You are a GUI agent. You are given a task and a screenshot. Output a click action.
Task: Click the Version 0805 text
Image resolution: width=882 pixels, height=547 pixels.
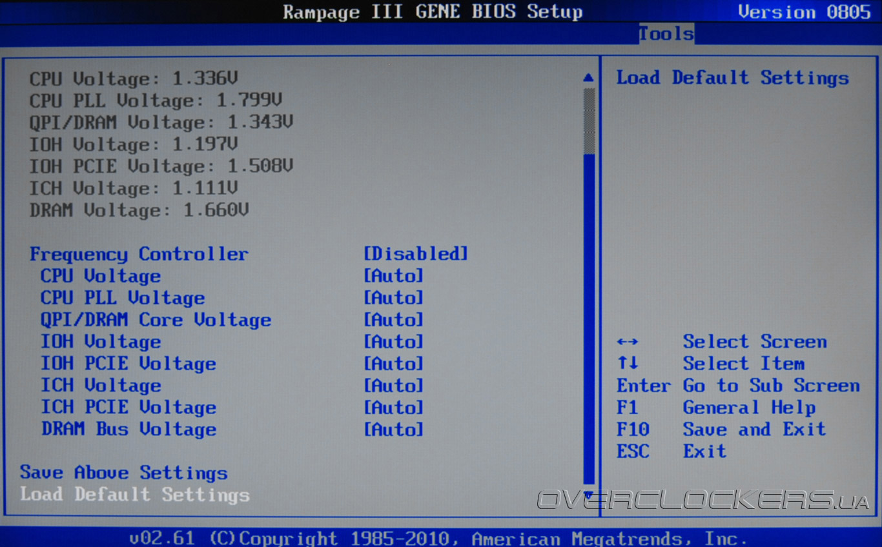805,12
